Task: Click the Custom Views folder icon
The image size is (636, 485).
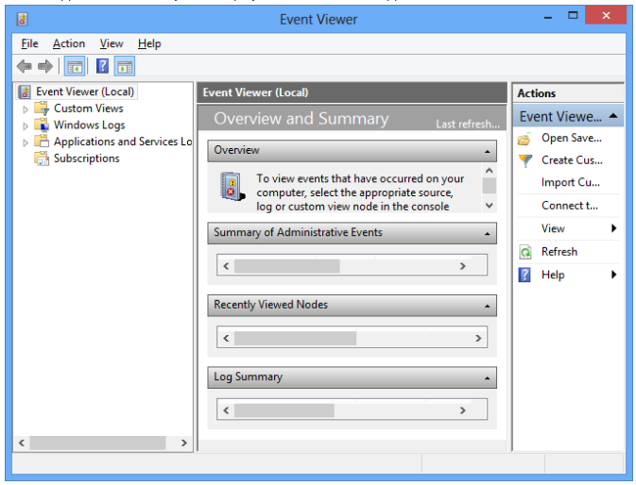Action: click(x=42, y=109)
